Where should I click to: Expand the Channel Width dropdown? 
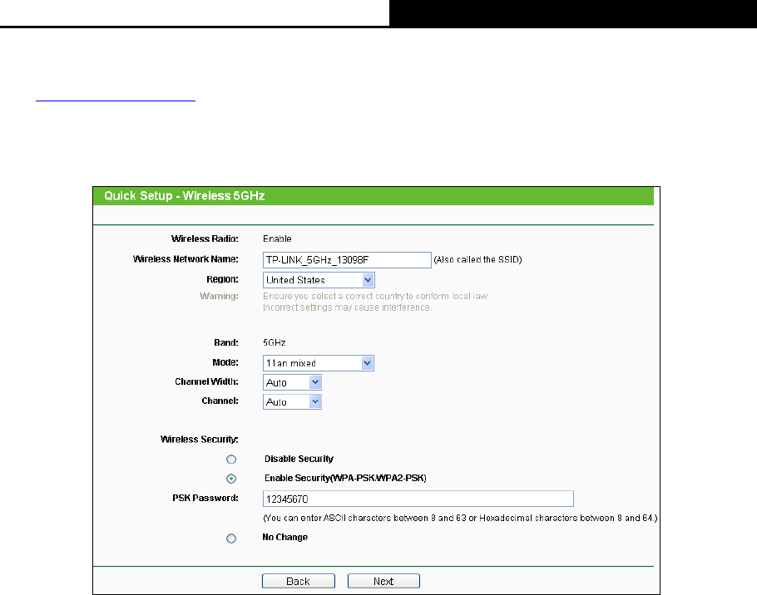click(x=292, y=382)
